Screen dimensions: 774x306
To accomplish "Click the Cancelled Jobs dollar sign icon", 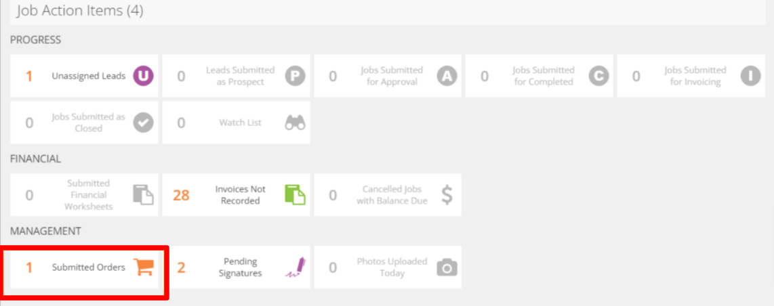I will [x=447, y=195].
